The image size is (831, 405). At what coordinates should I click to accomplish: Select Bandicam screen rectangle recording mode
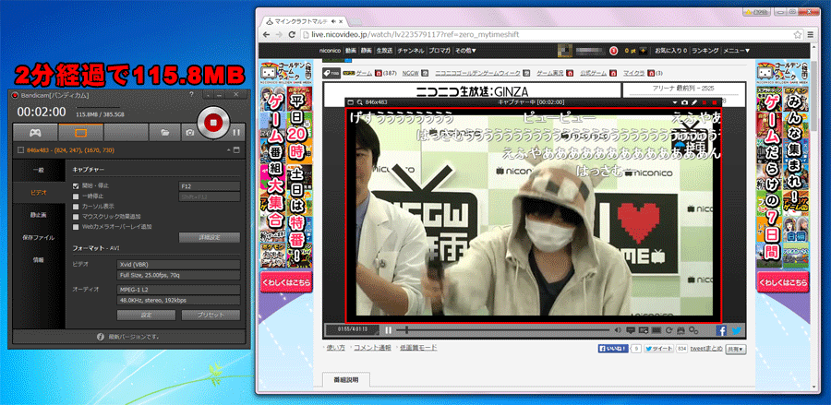tap(81, 132)
